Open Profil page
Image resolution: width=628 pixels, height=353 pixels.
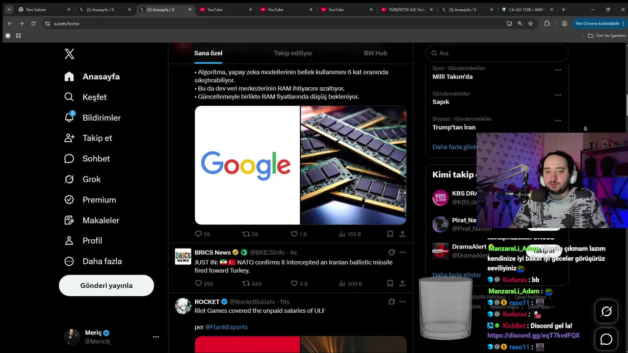click(x=83, y=241)
